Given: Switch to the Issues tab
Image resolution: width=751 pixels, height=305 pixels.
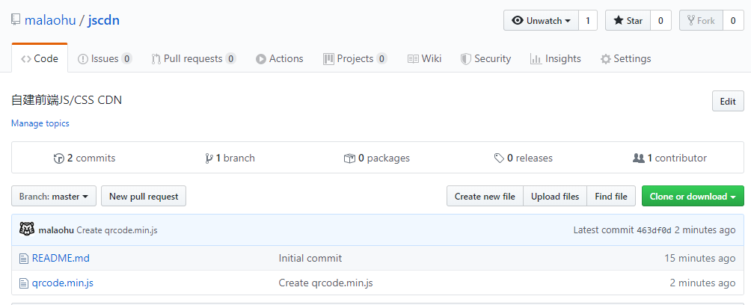Looking at the screenshot, I should click(104, 58).
